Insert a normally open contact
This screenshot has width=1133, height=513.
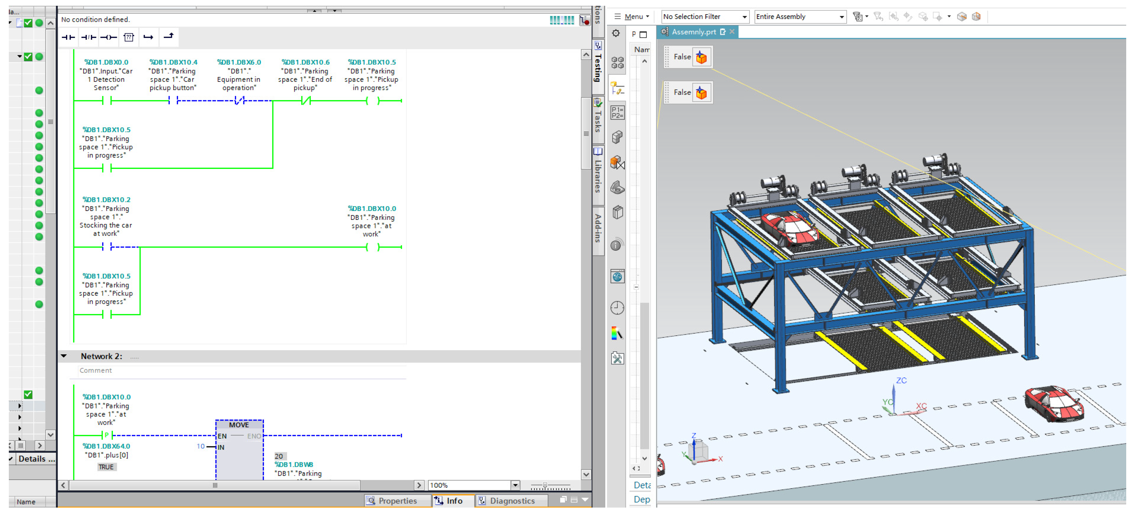point(68,37)
